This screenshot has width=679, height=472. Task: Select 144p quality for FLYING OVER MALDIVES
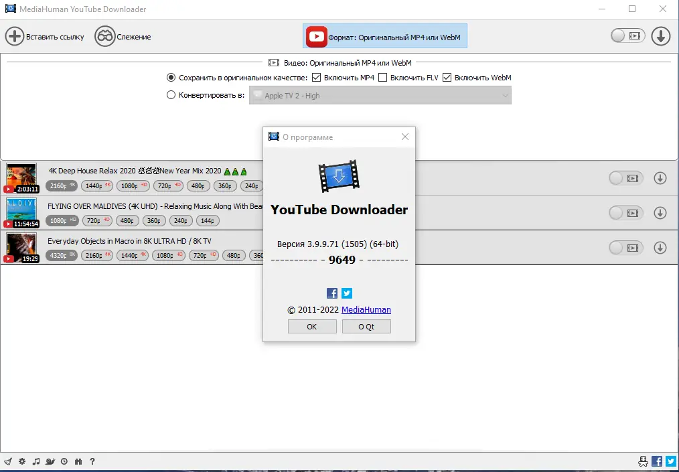point(208,220)
